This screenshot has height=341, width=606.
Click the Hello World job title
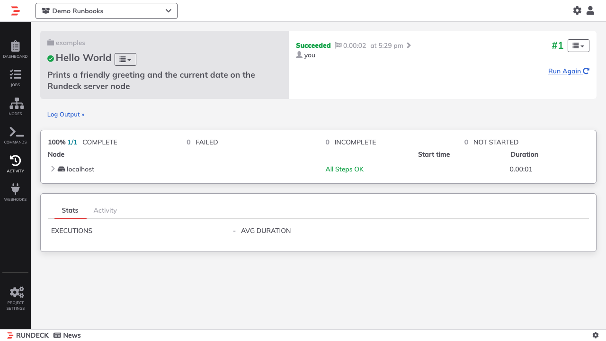click(x=83, y=58)
